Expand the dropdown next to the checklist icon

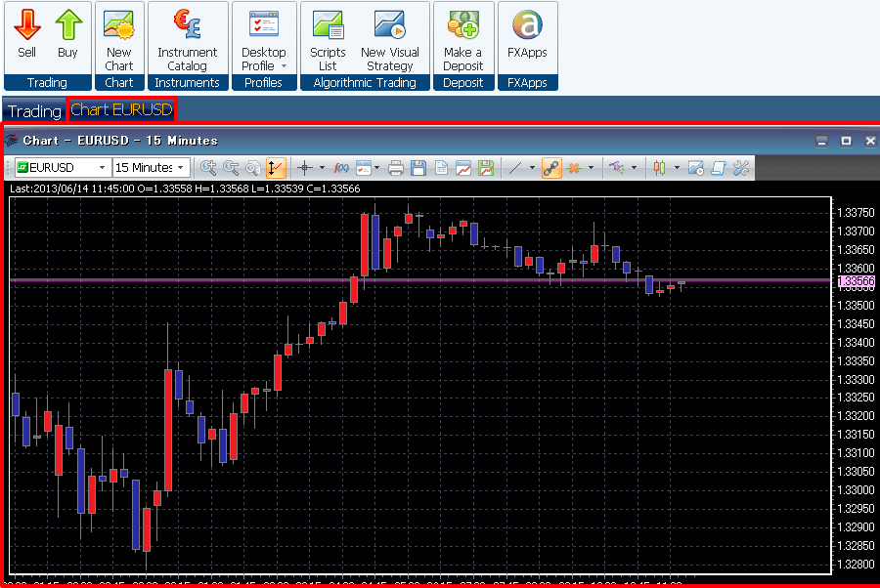[377, 168]
